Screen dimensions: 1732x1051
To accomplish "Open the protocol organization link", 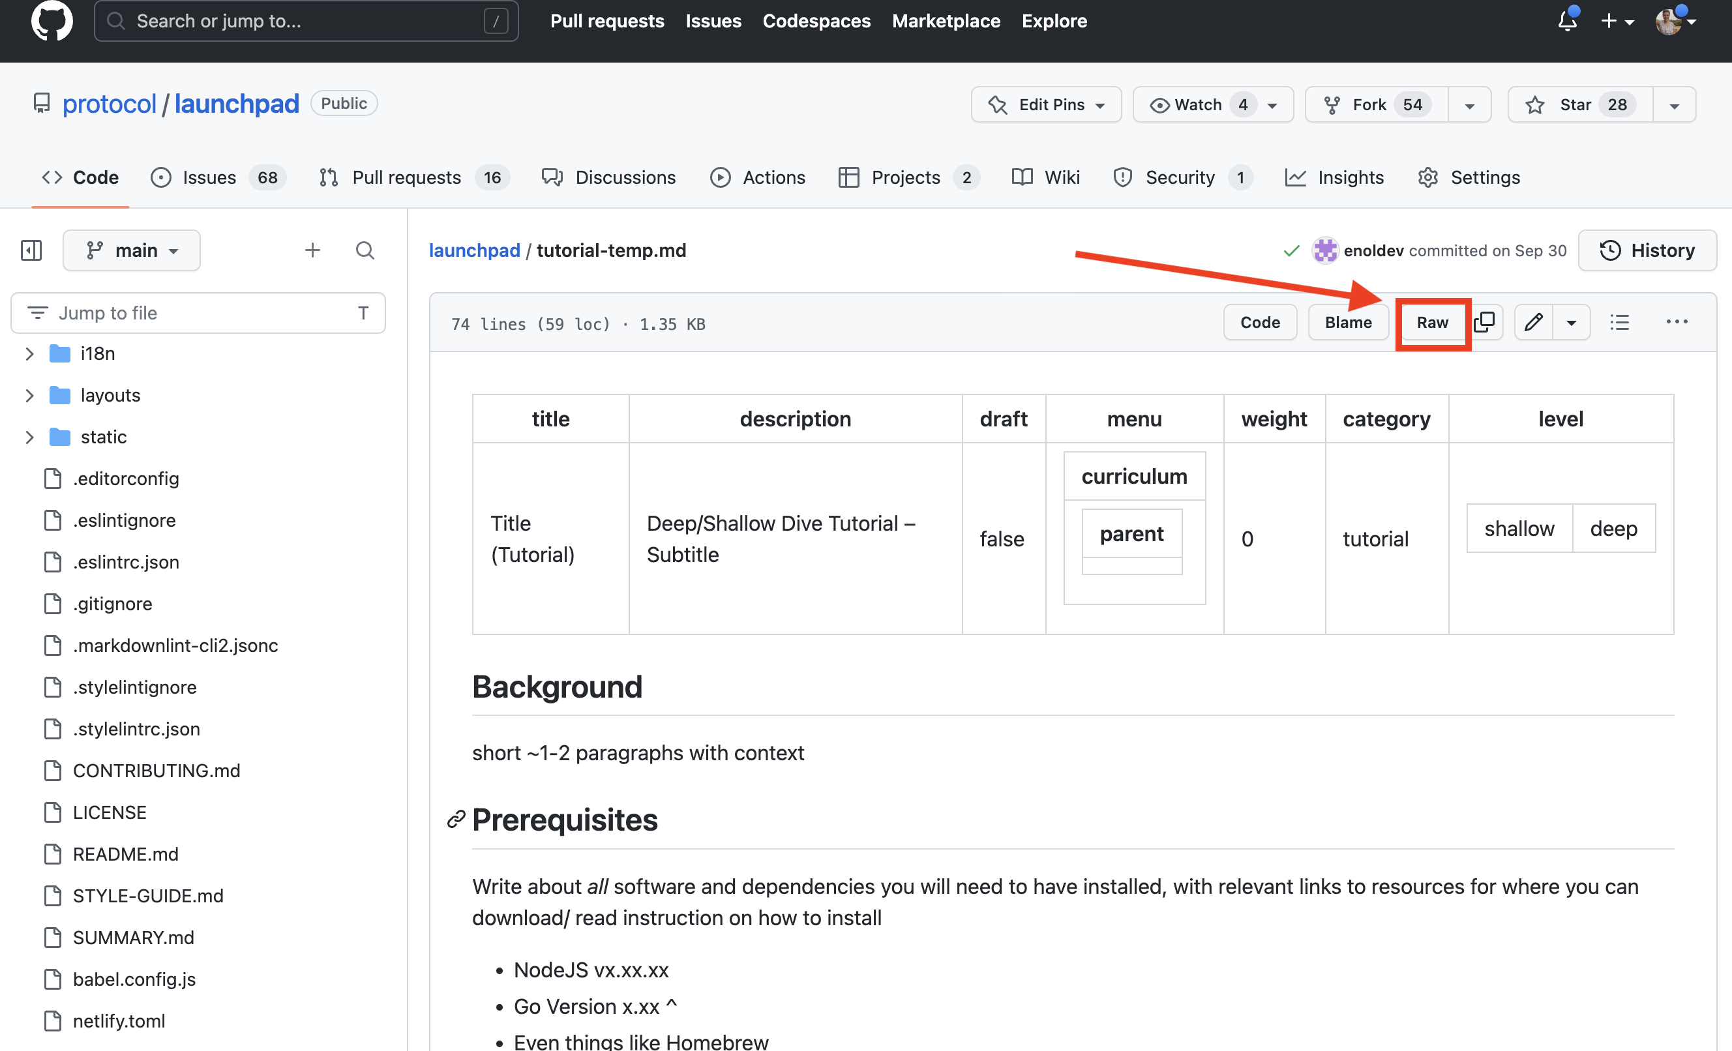I will point(109,104).
